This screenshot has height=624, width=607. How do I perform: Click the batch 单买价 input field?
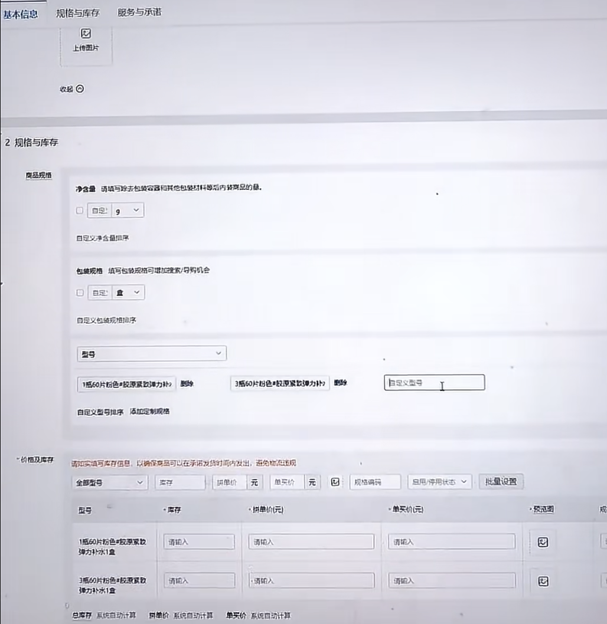pyautogui.click(x=287, y=482)
